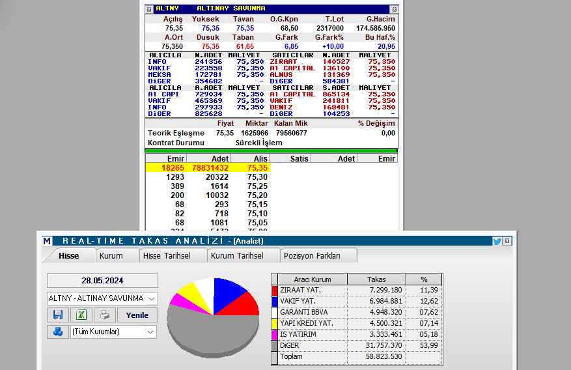Select the 75,30 bid price row

click(208, 177)
